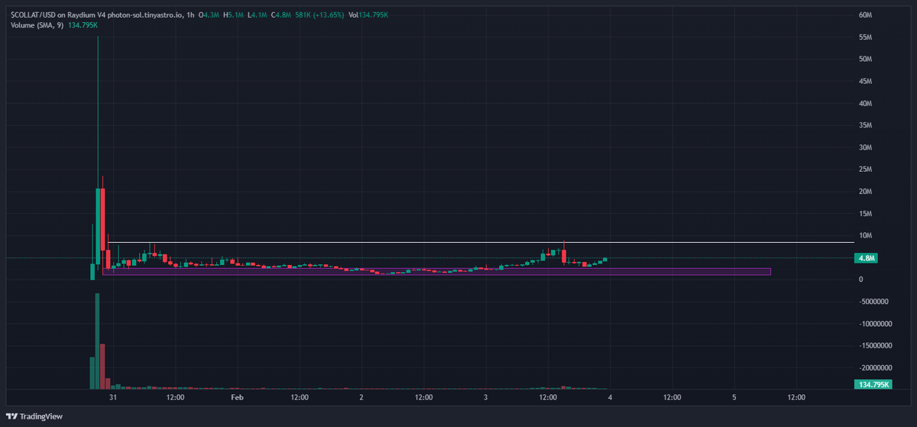Click the 20M price axis label

pyautogui.click(x=866, y=192)
